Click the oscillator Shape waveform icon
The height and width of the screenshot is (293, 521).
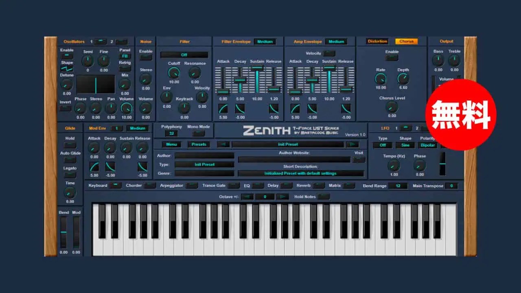(x=67, y=69)
